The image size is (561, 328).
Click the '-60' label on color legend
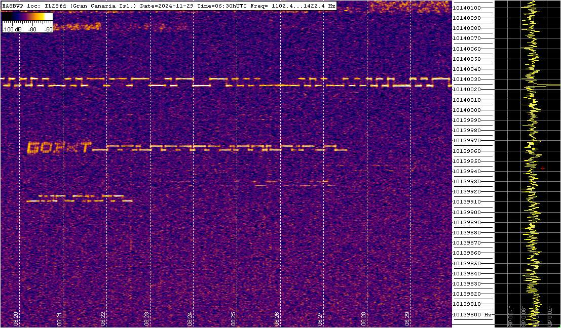pos(48,30)
